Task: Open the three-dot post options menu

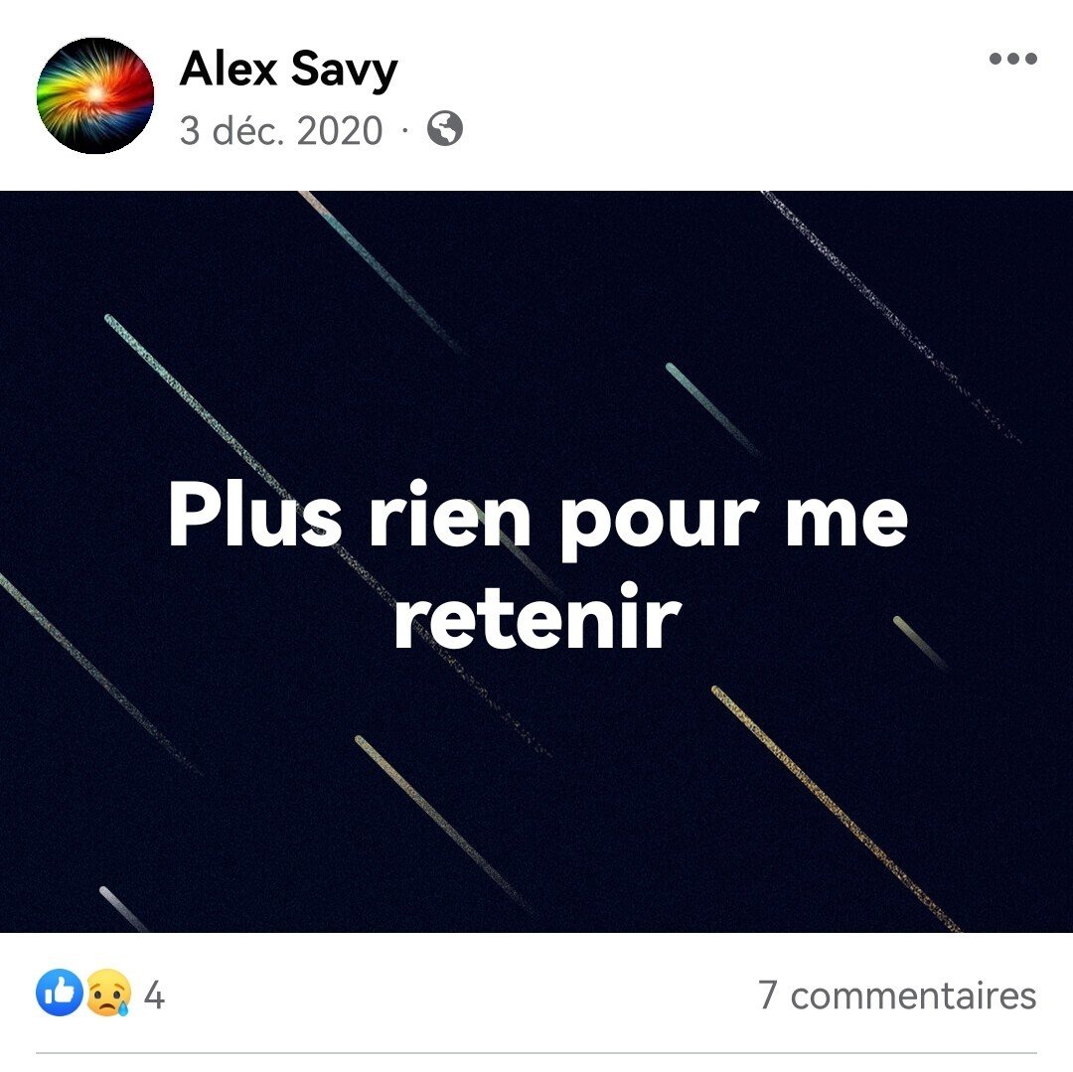Action: [1012, 59]
